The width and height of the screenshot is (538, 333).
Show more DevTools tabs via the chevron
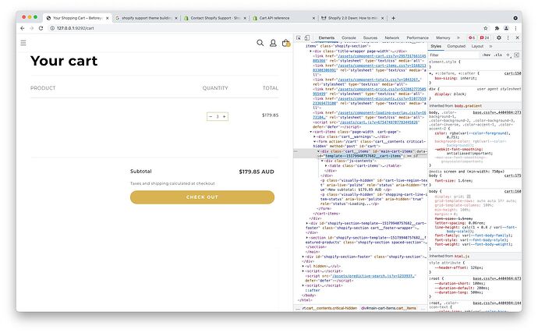click(x=458, y=37)
